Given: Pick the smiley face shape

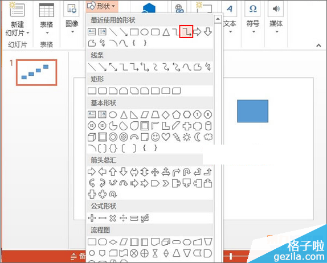Looking at the screenshot, I should click(x=155, y=137).
